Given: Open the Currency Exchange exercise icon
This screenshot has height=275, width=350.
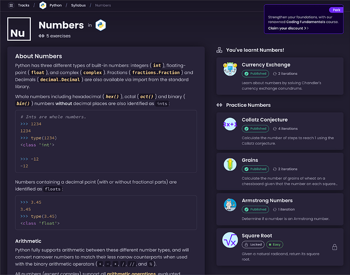Looking at the screenshot, I should coord(230,69).
